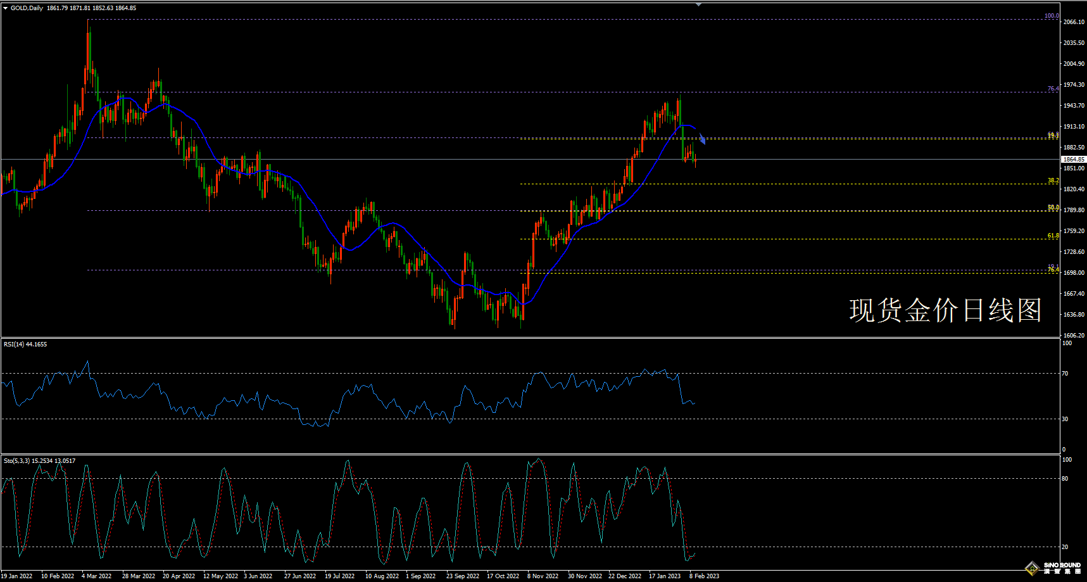This screenshot has width=1087, height=582.
Task: Click the current price label 1864.85
Action: tap(1073, 160)
